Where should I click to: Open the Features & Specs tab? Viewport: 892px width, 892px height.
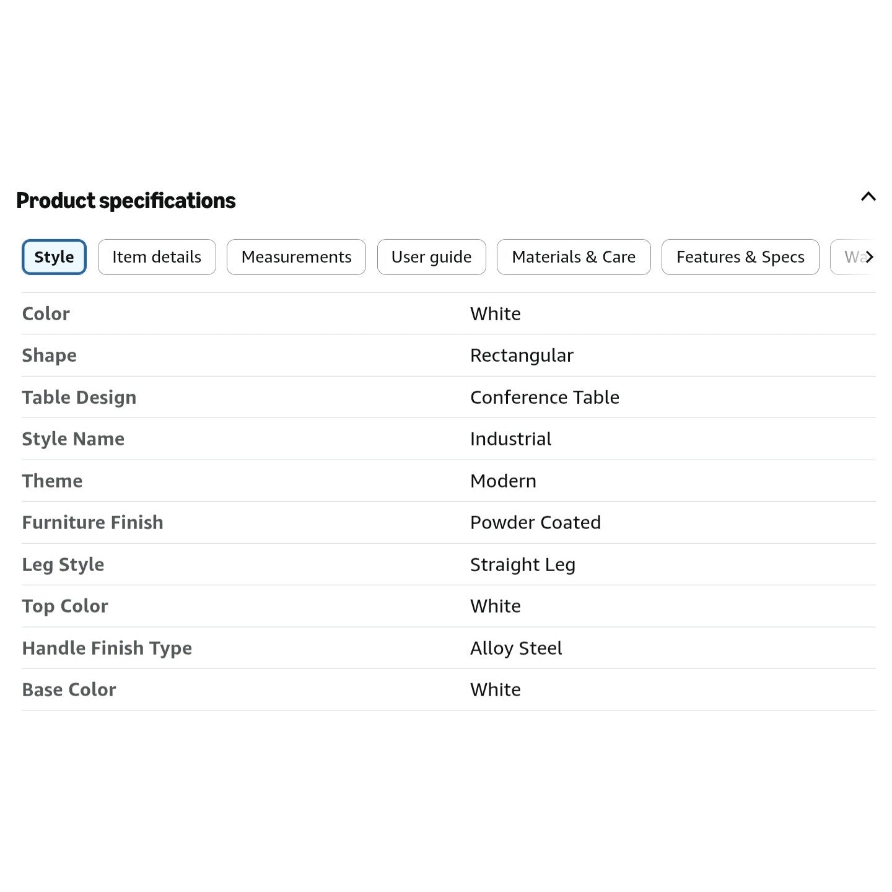[740, 257]
